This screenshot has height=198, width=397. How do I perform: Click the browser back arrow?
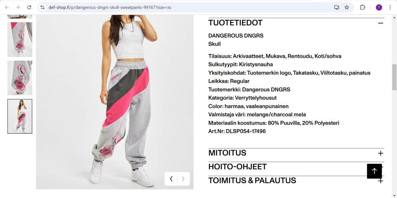pyautogui.click(x=7, y=7)
